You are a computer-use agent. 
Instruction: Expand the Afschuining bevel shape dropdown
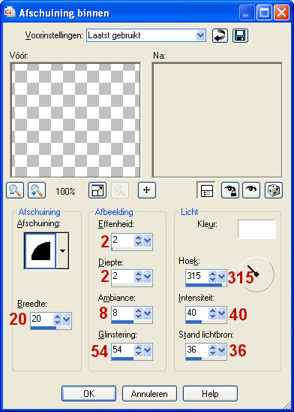[x=63, y=251]
